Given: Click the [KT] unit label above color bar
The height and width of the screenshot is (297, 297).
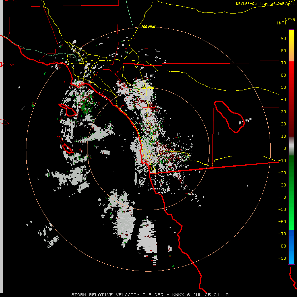Looking at the screenshot, I should 282,23.
